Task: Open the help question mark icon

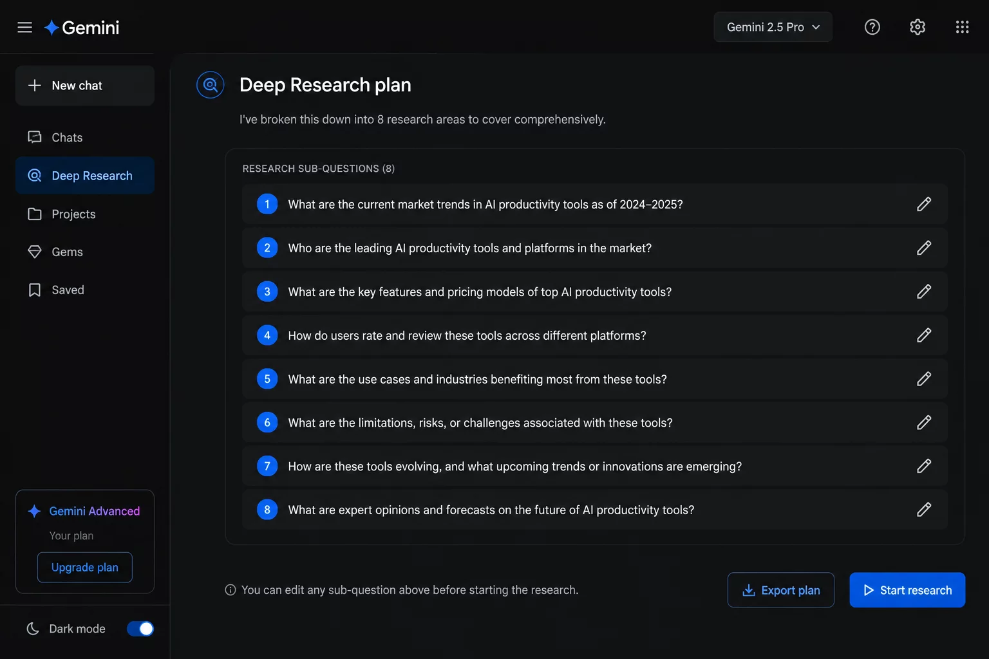Action: coord(872,27)
